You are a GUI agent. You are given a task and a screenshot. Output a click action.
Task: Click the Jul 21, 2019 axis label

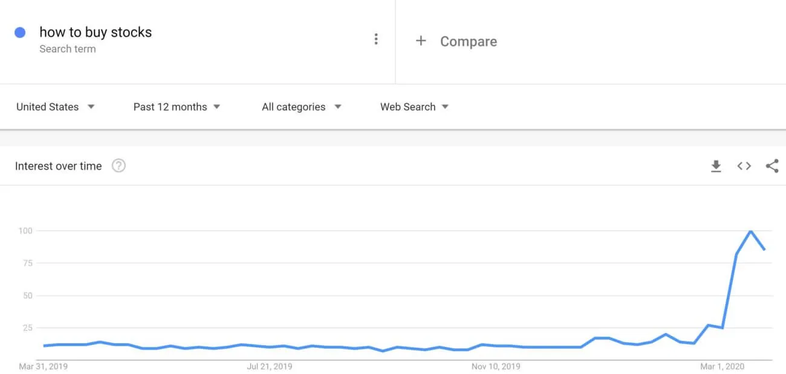click(270, 366)
